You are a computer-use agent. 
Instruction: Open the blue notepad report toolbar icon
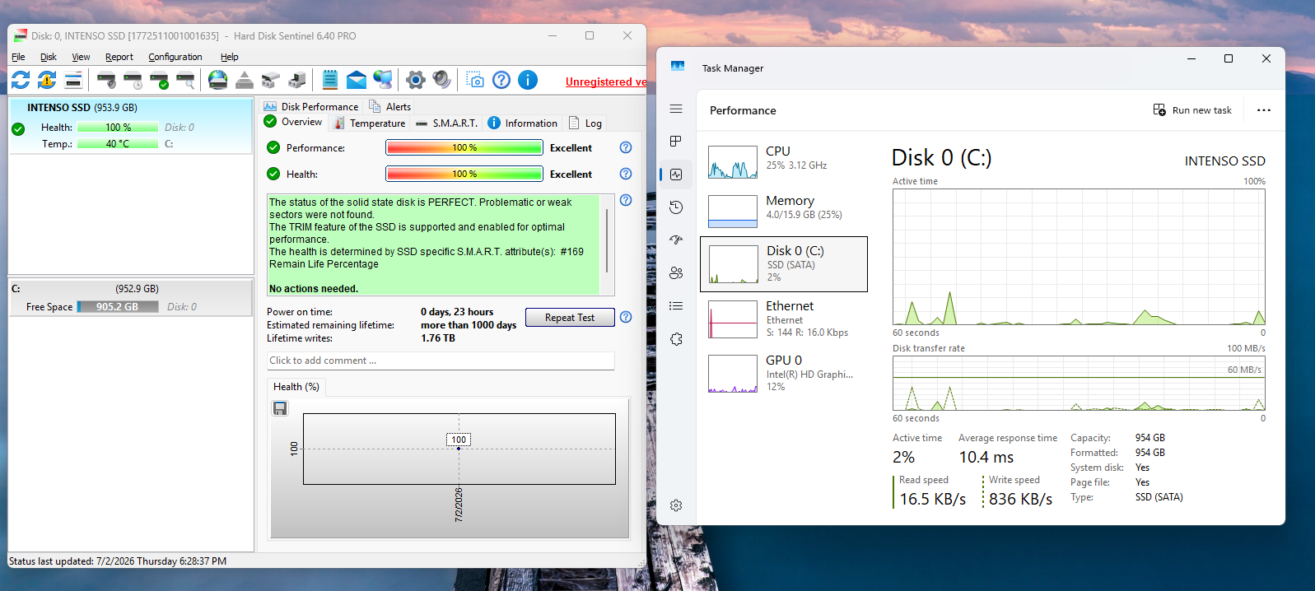330,80
